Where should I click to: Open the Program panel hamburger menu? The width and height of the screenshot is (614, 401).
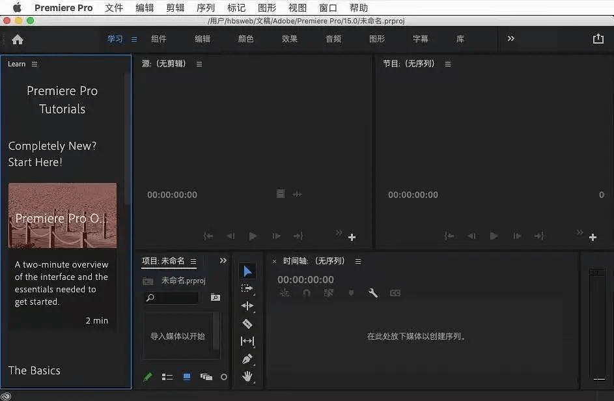[448, 64]
